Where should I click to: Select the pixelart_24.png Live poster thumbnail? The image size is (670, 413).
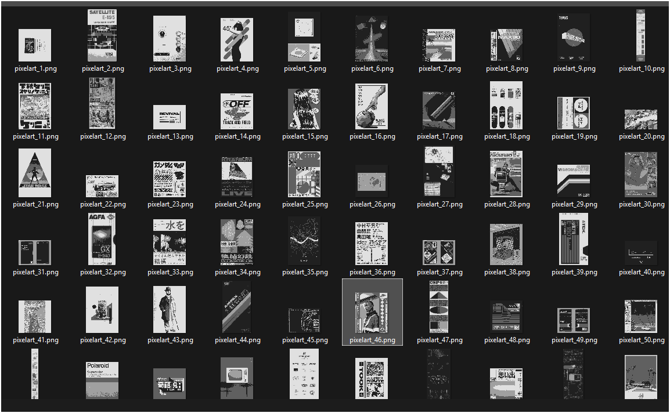point(237,177)
